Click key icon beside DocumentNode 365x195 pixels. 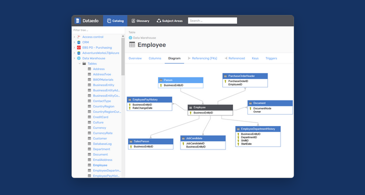[x=250, y=108]
